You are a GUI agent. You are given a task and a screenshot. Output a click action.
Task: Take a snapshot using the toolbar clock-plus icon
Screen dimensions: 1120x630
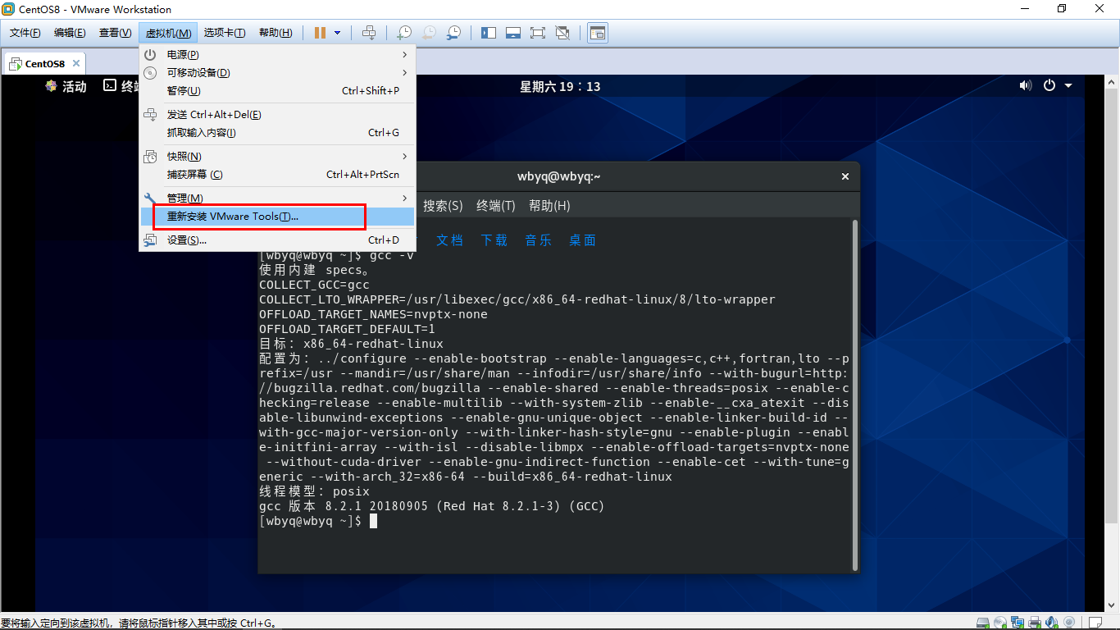pos(404,33)
